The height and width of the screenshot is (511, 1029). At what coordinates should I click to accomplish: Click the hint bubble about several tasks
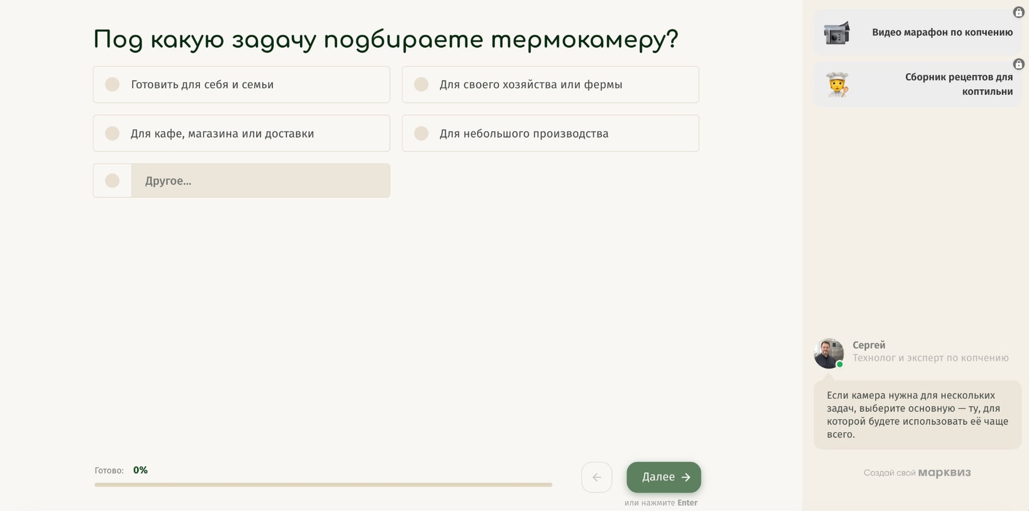coord(918,415)
